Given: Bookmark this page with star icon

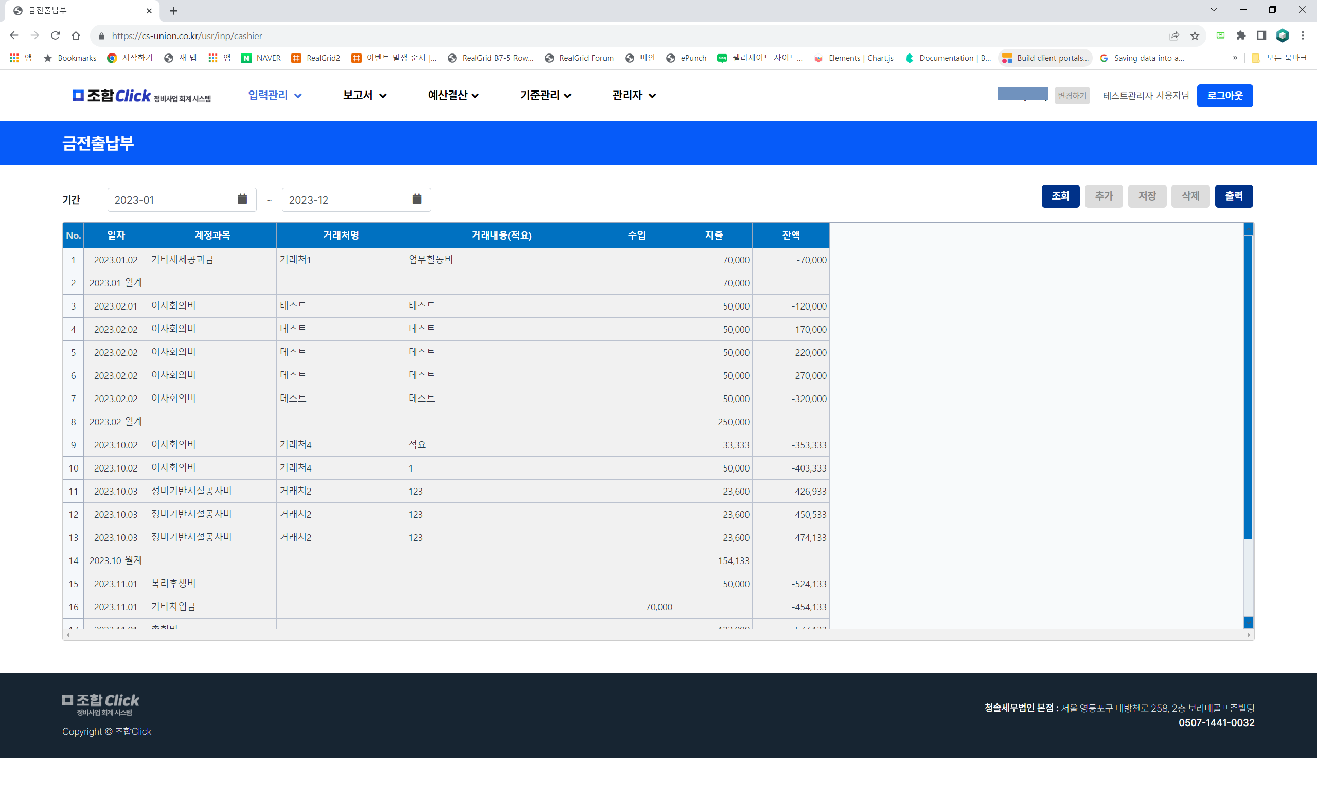Looking at the screenshot, I should coord(1195,36).
